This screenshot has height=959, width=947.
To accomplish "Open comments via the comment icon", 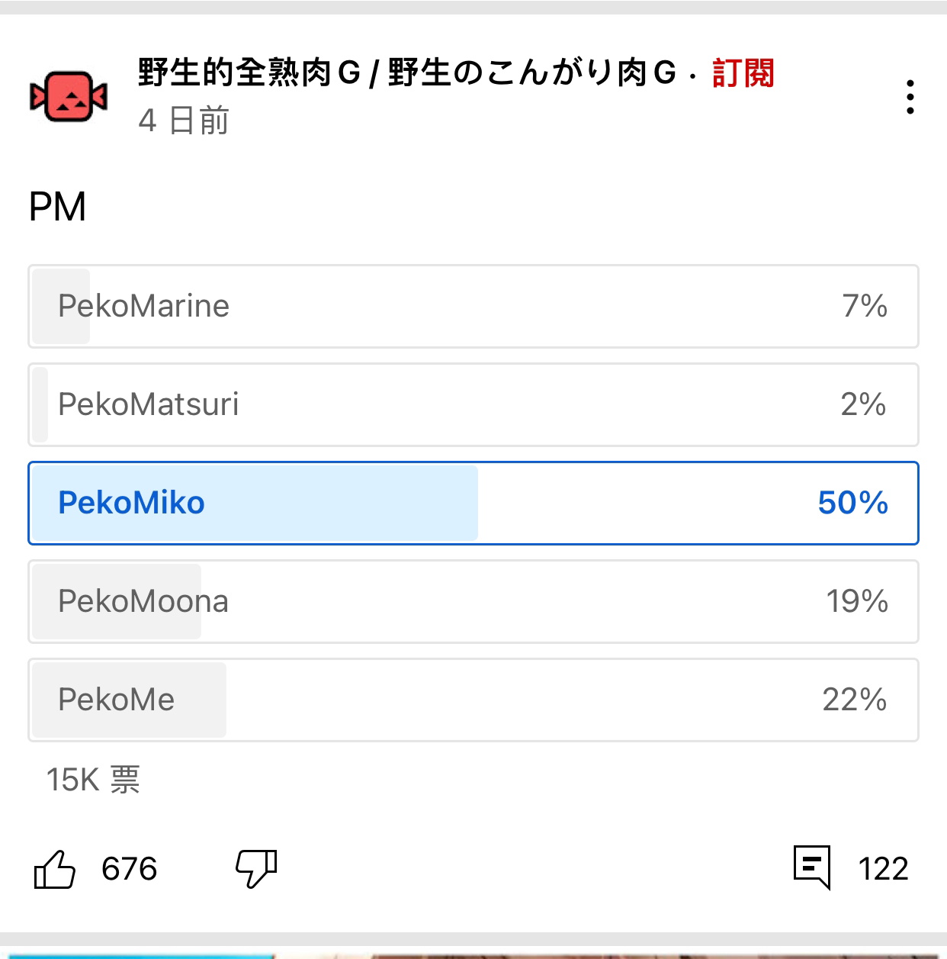I will coord(811,867).
